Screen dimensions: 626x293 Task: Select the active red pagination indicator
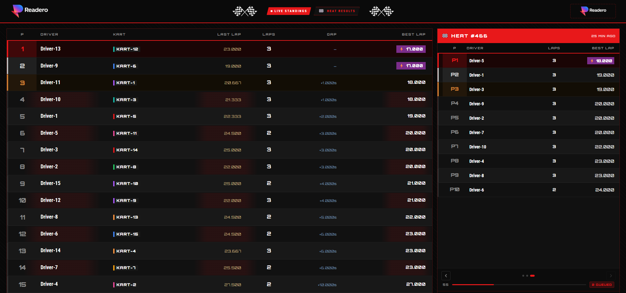(x=532, y=276)
